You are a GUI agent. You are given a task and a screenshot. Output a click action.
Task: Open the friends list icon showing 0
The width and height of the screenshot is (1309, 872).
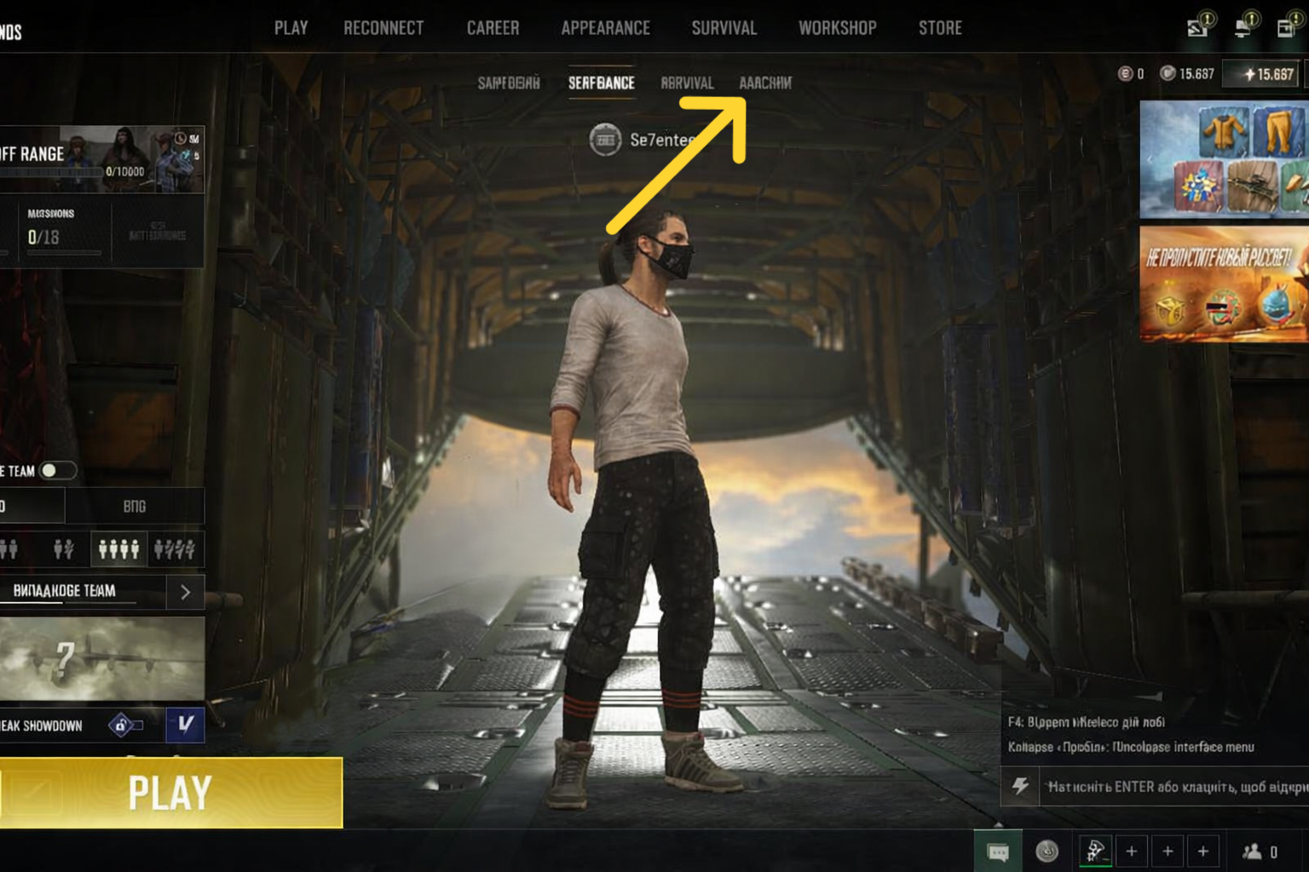coord(1259,852)
